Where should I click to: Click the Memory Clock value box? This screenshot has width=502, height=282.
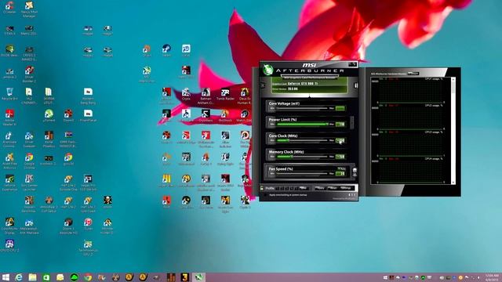(x=340, y=157)
